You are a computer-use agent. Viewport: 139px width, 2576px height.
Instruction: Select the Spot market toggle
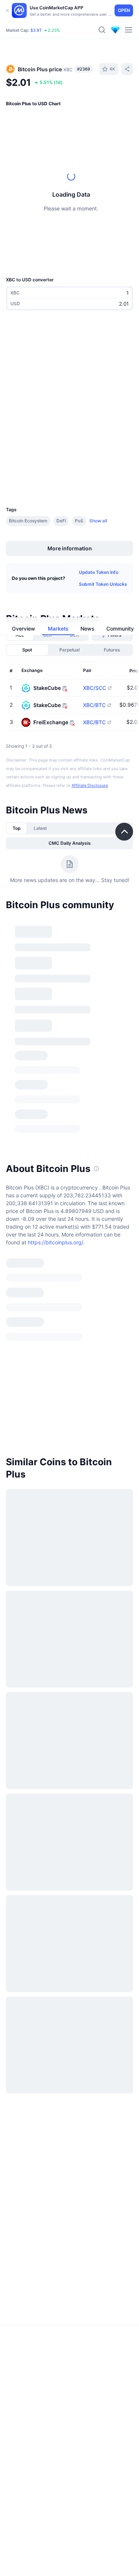click(x=27, y=650)
